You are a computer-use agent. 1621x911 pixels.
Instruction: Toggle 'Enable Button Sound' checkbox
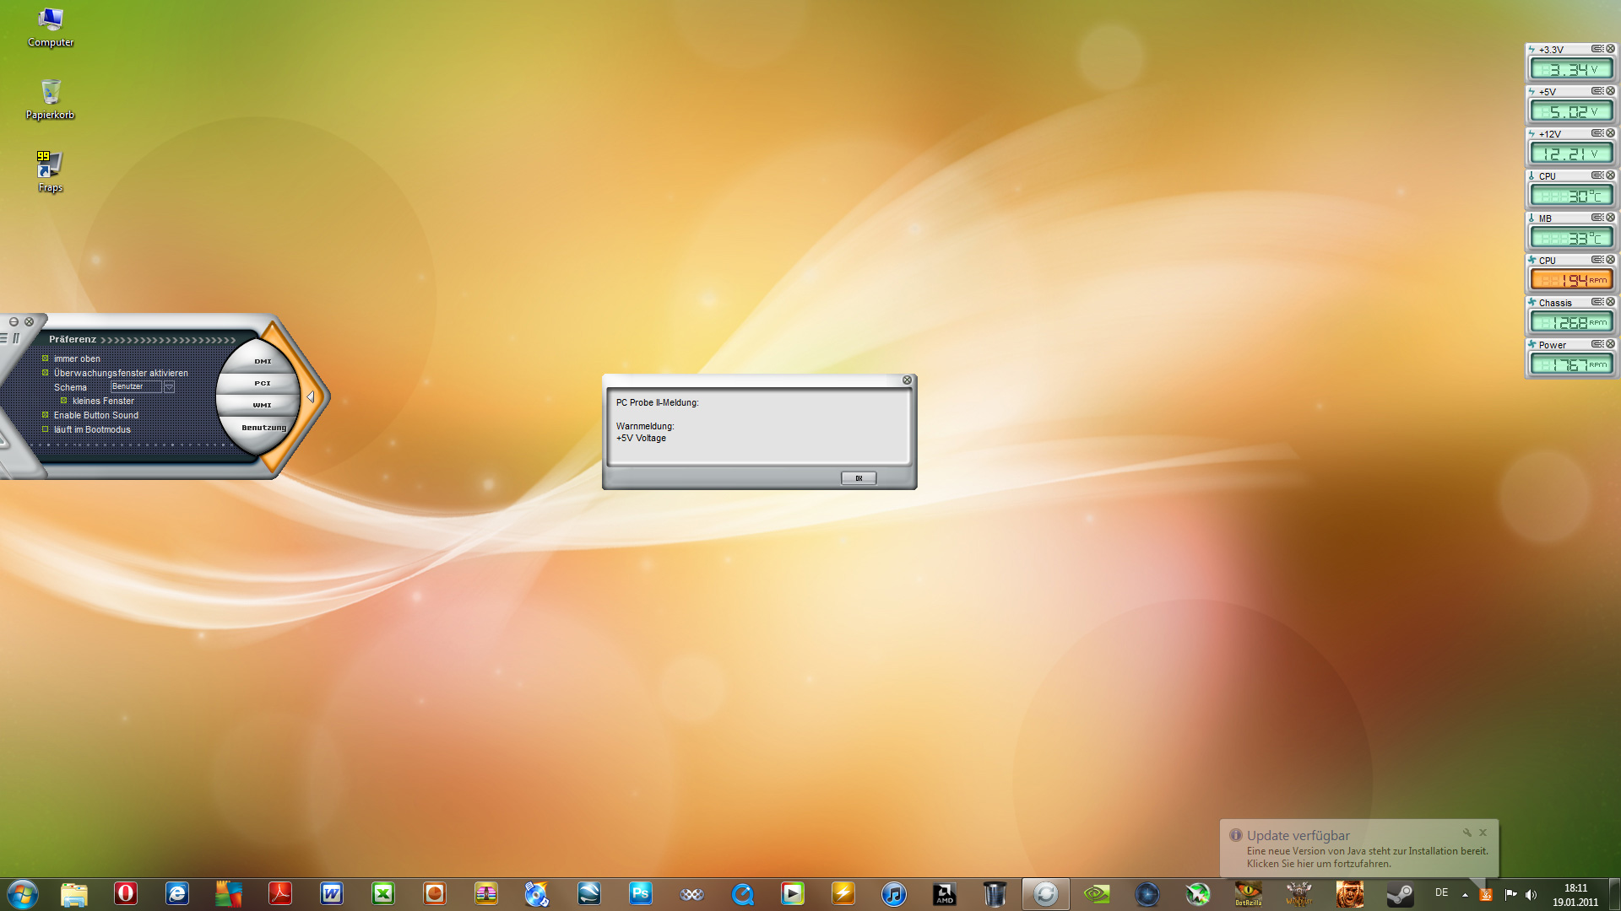click(46, 415)
